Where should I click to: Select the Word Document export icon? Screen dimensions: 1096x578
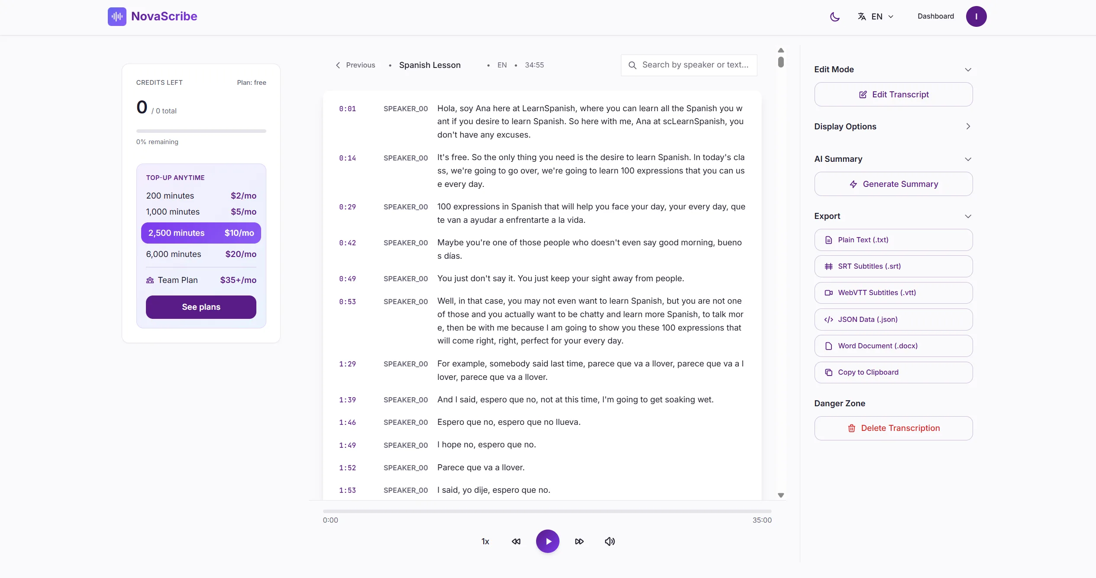[x=829, y=346]
